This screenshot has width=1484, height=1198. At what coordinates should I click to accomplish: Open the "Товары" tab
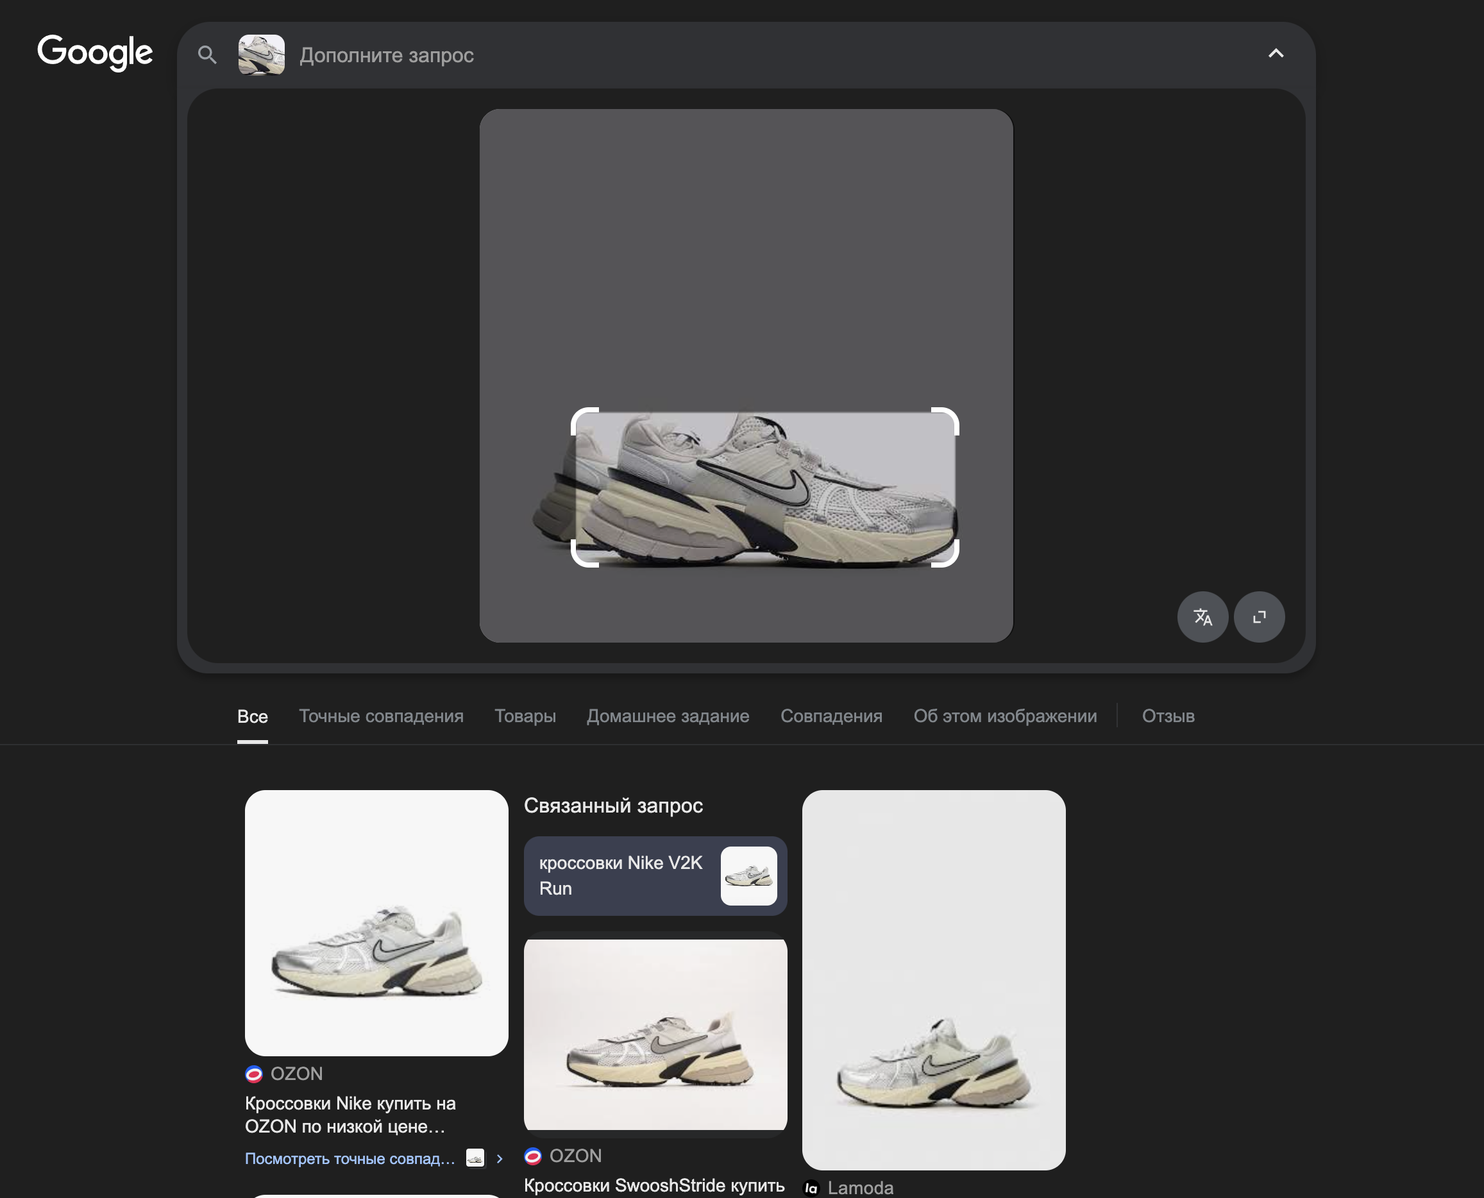(x=525, y=716)
